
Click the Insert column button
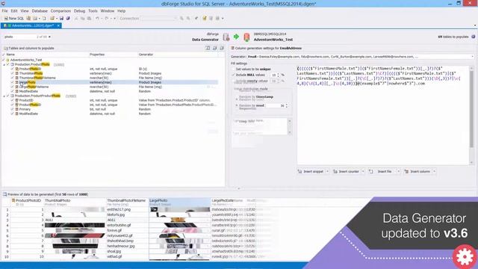point(418,171)
